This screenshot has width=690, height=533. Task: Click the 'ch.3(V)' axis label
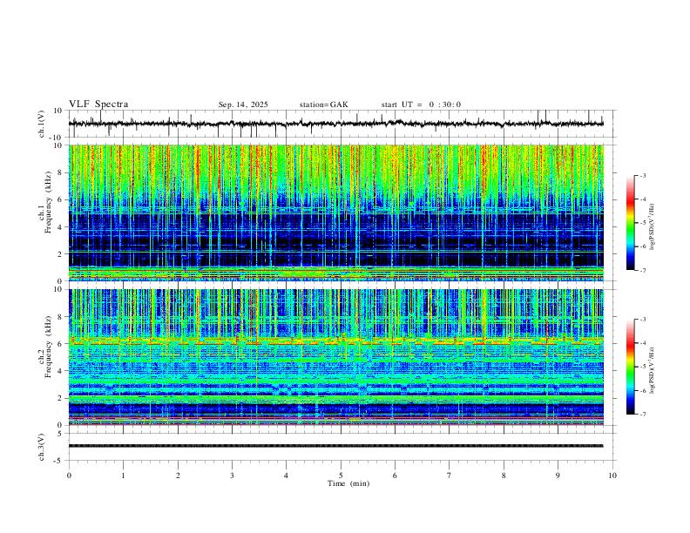pos(41,447)
